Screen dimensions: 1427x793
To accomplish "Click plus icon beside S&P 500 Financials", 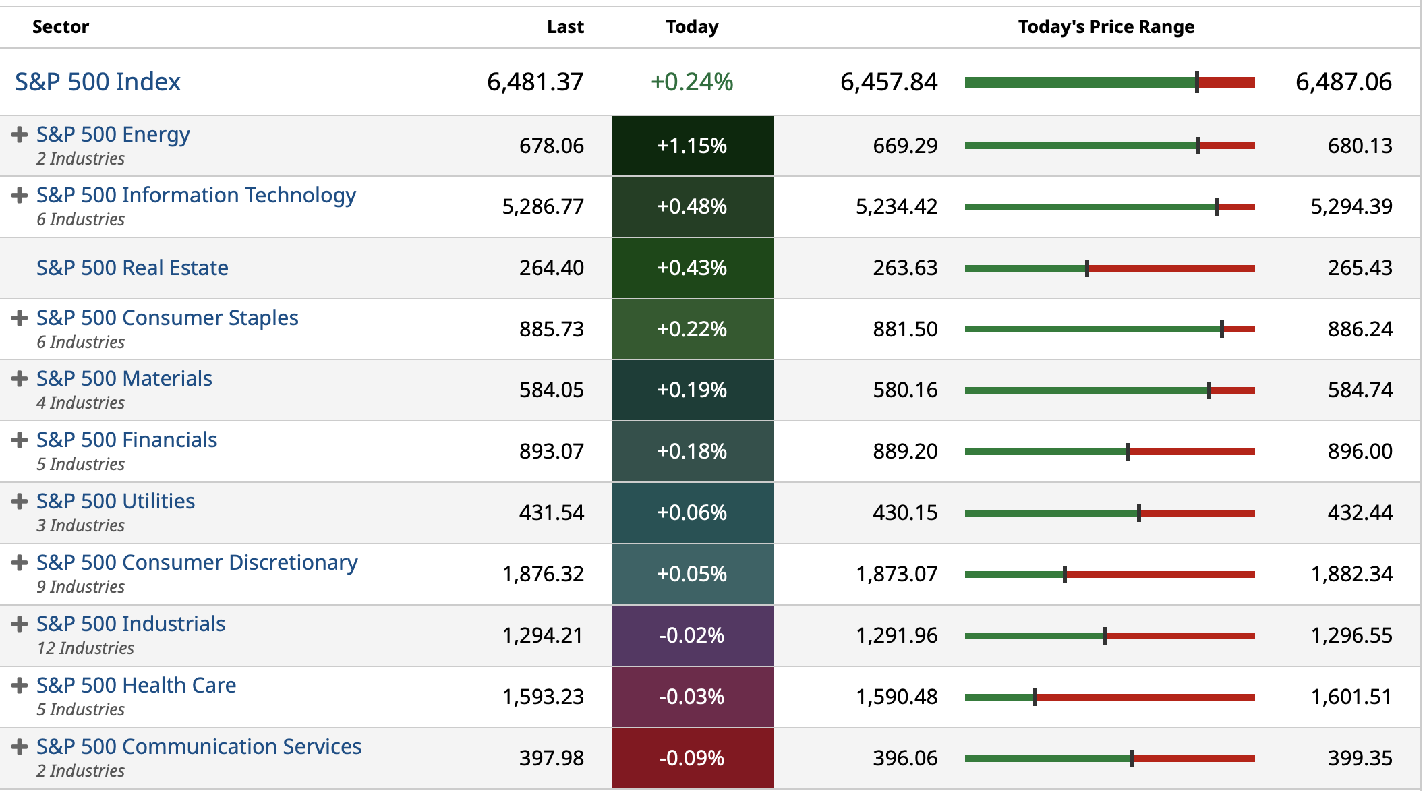I will click(x=20, y=440).
